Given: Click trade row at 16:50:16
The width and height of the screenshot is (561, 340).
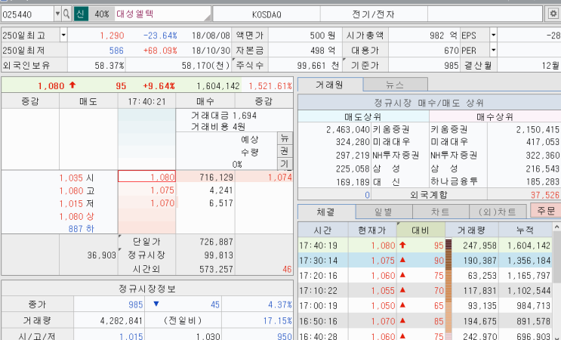Looking at the screenshot, I should [x=425, y=320].
